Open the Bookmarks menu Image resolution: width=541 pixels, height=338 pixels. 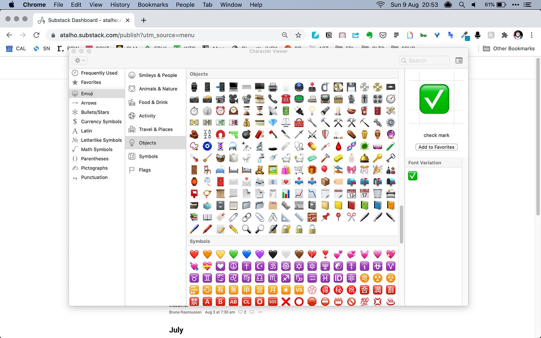pos(153,5)
